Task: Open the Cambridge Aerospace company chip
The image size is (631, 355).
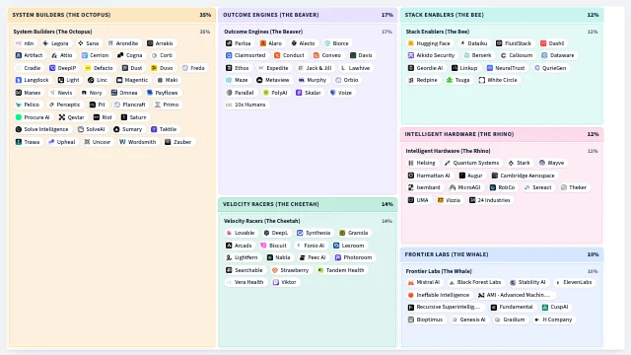Action: click(x=524, y=176)
